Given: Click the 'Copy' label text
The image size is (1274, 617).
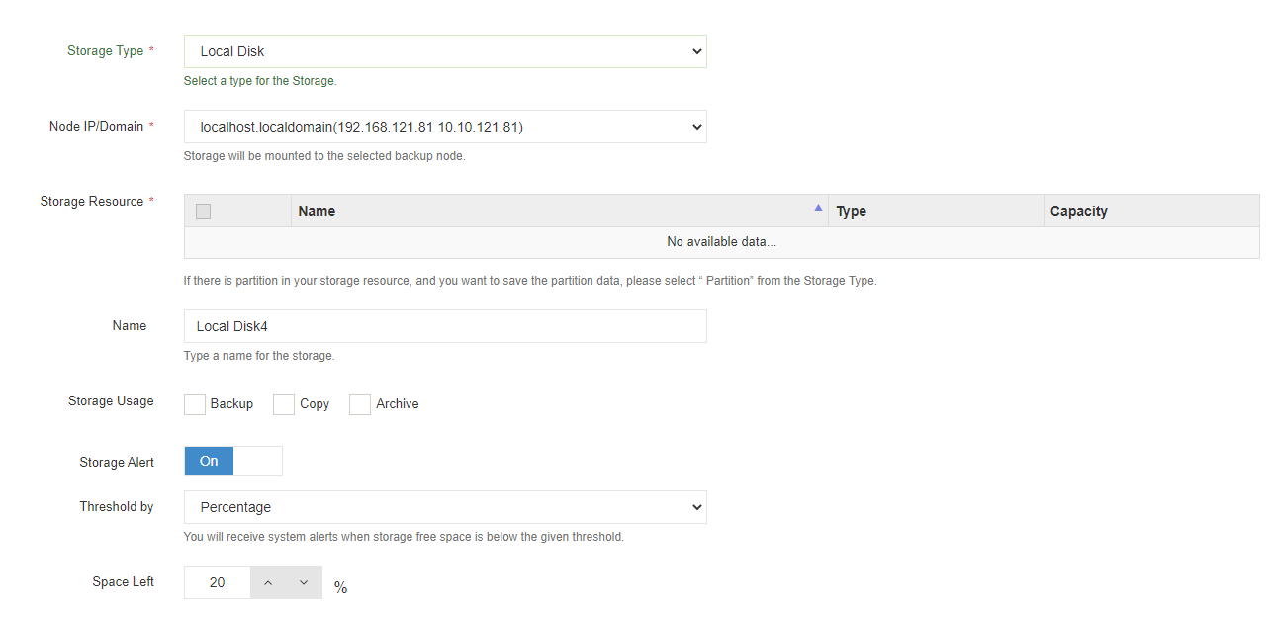Looking at the screenshot, I should click(315, 404).
